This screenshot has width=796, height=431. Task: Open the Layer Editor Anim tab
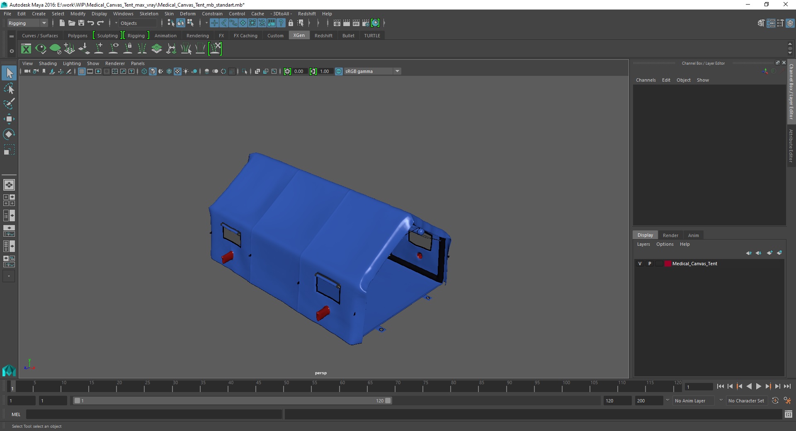click(x=694, y=235)
